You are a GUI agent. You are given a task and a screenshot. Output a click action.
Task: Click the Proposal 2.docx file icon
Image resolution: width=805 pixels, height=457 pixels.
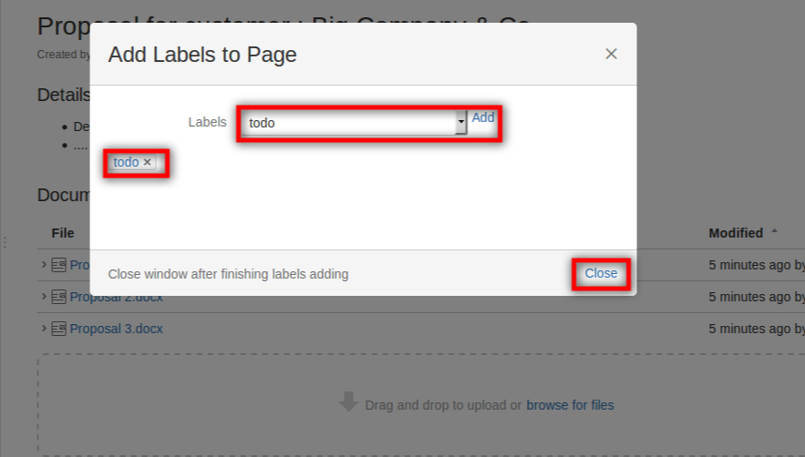[58, 297]
